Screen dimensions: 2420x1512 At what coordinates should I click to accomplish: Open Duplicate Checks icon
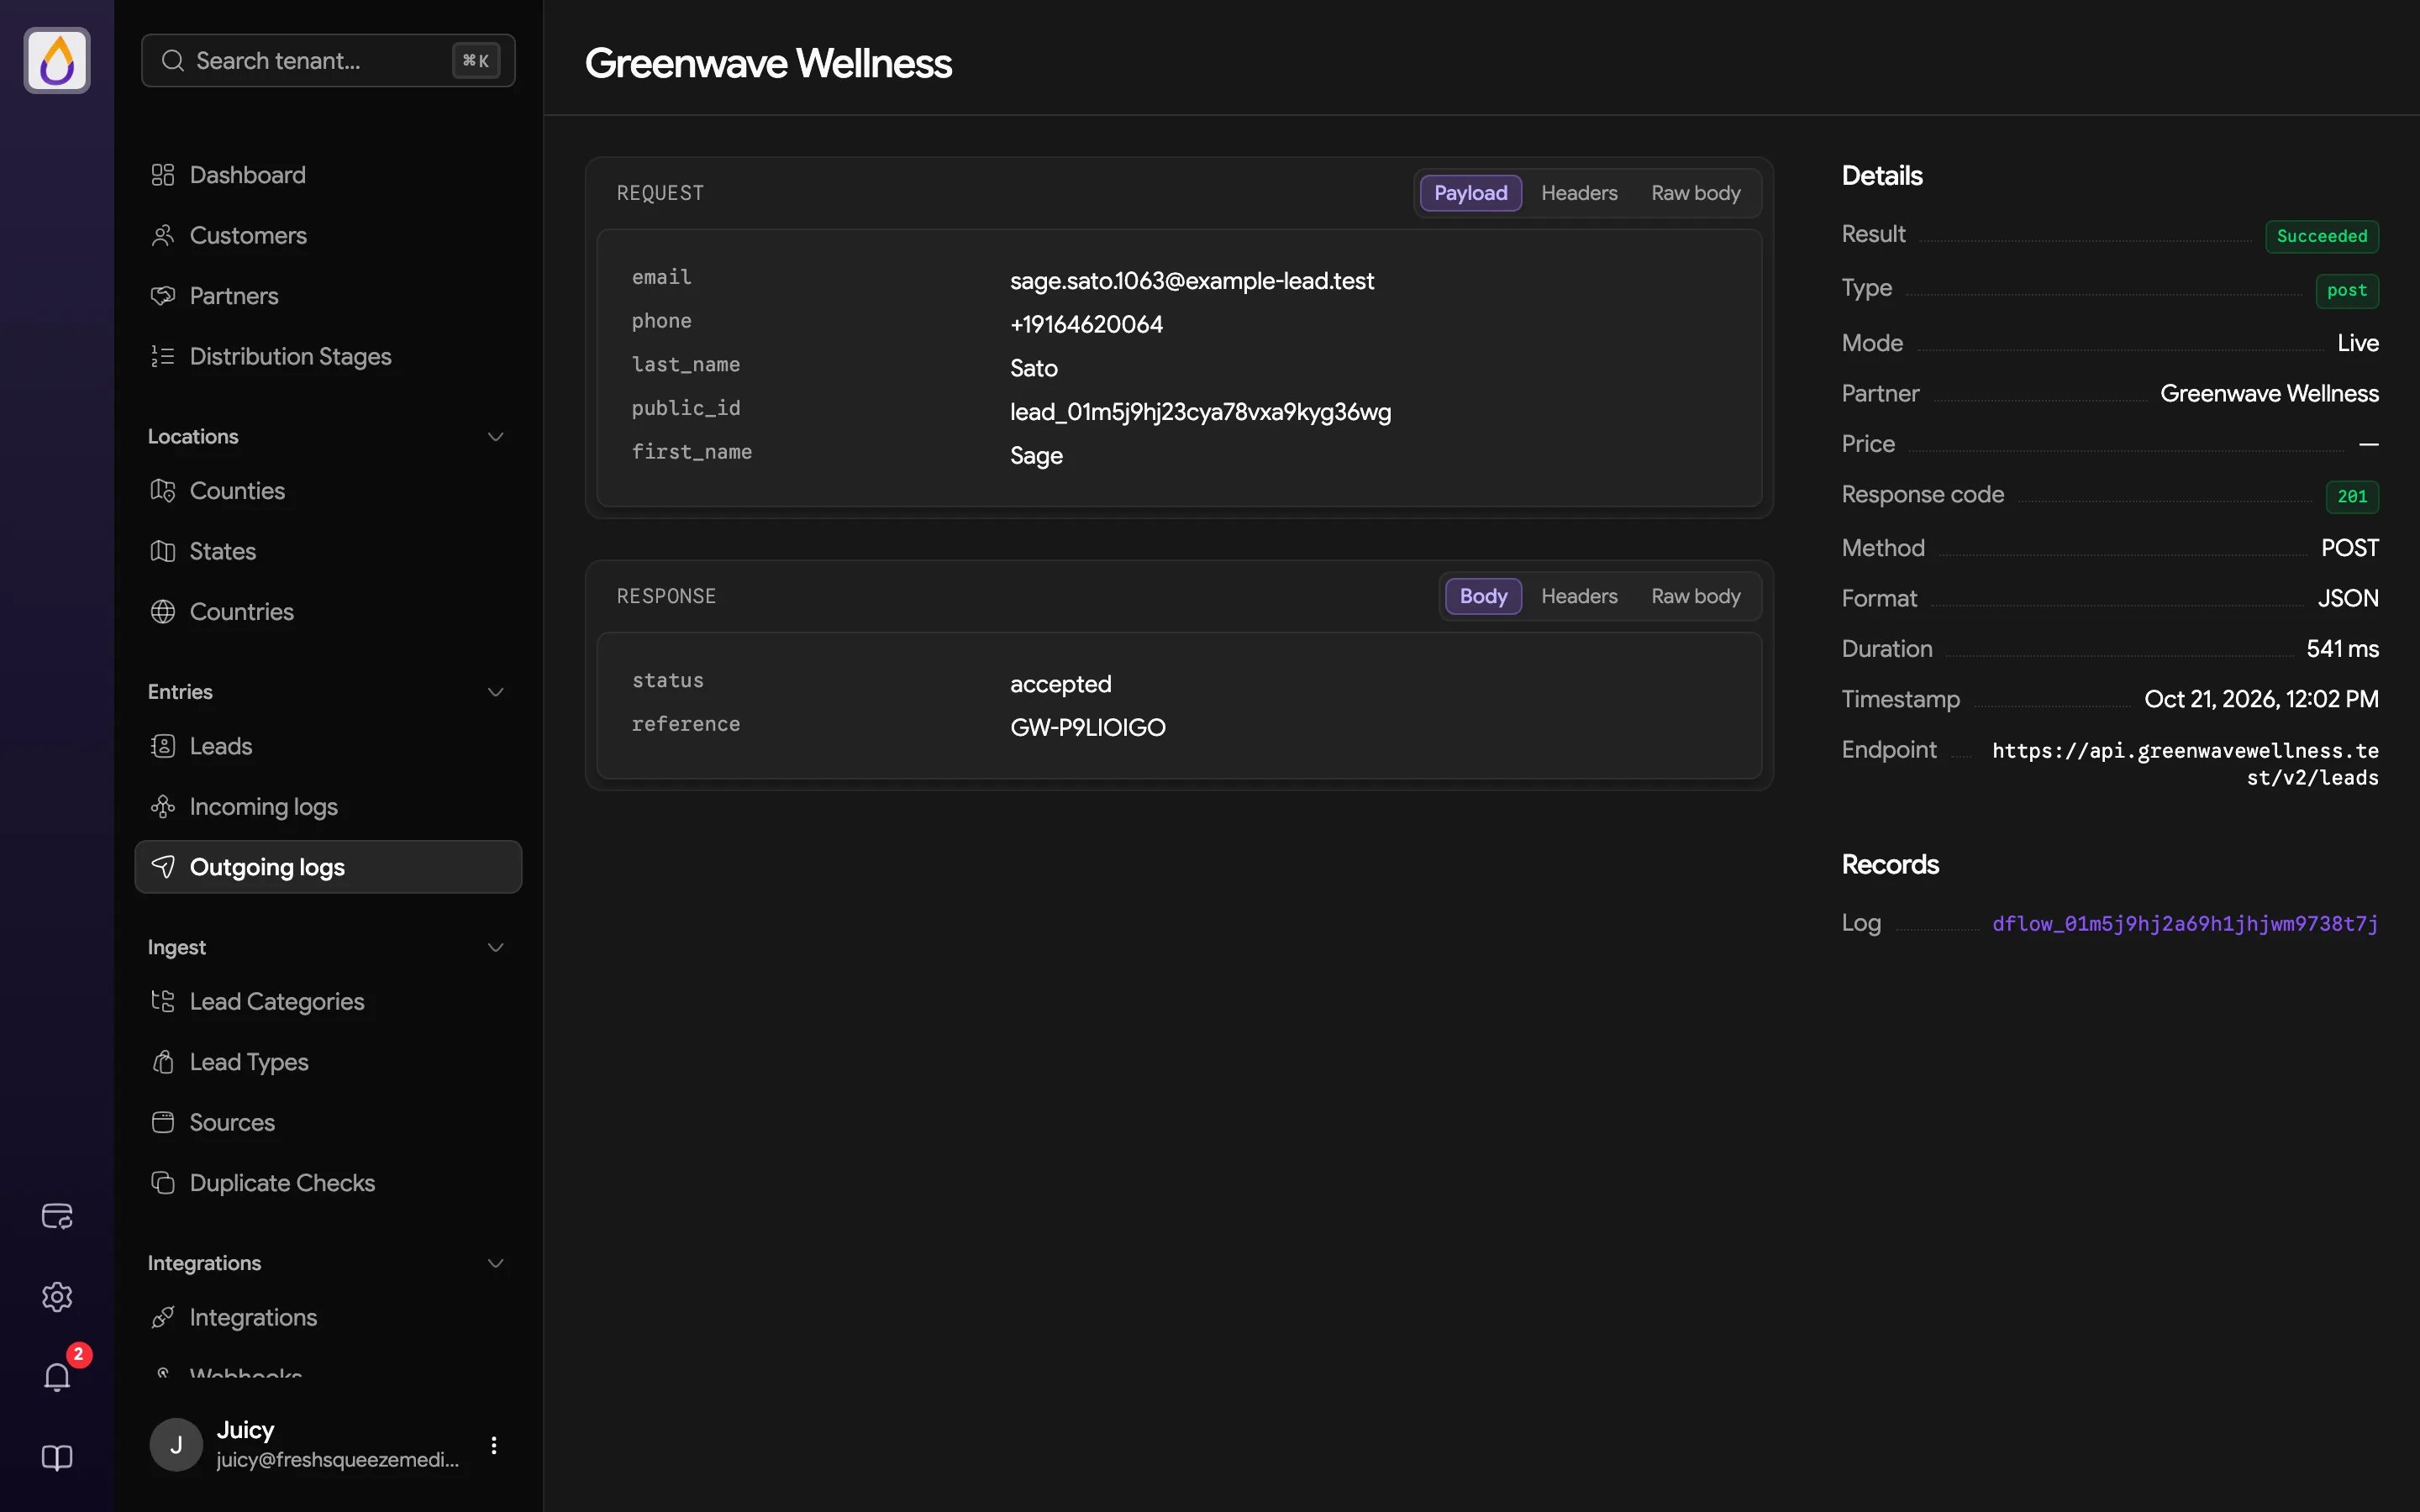click(163, 1183)
